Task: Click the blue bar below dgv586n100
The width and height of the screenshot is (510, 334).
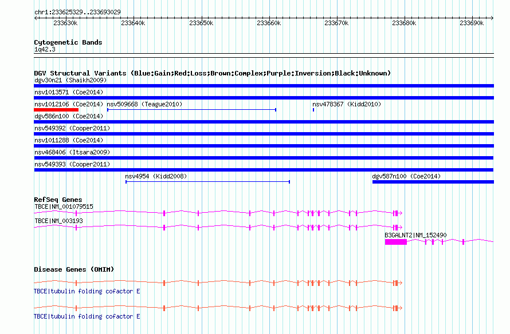Action: pyautogui.click(x=264, y=122)
